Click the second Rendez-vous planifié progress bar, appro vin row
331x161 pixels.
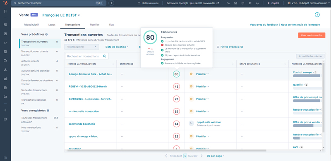pyautogui.click(x=307, y=138)
